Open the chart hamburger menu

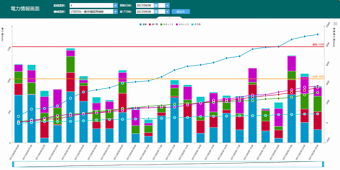335,24
